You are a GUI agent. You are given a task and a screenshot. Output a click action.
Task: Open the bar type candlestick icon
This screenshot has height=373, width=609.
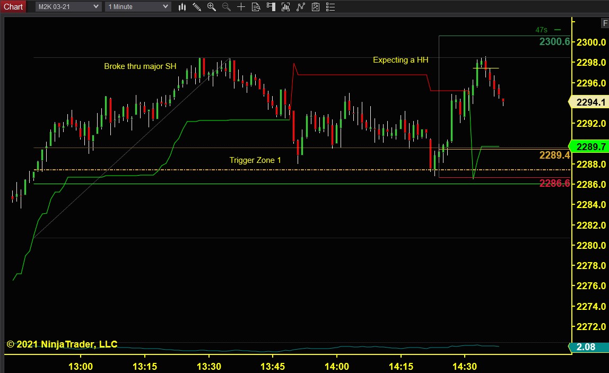click(182, 6)
